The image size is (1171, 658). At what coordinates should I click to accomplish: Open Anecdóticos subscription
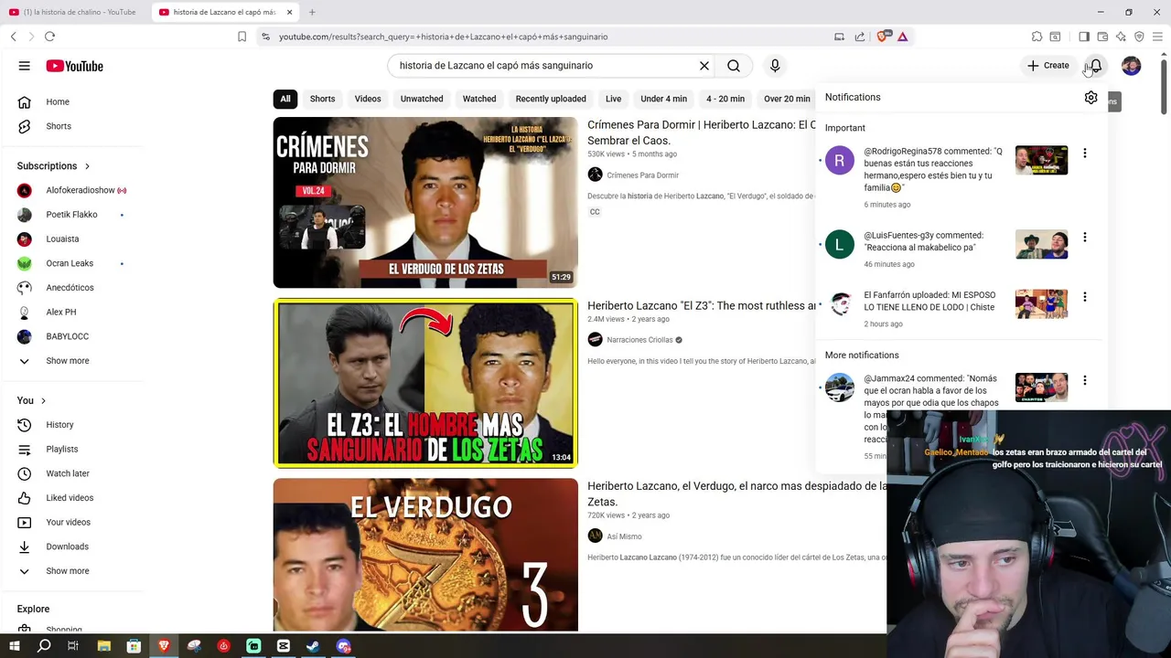pyautogui.click(x=70, y=288)
